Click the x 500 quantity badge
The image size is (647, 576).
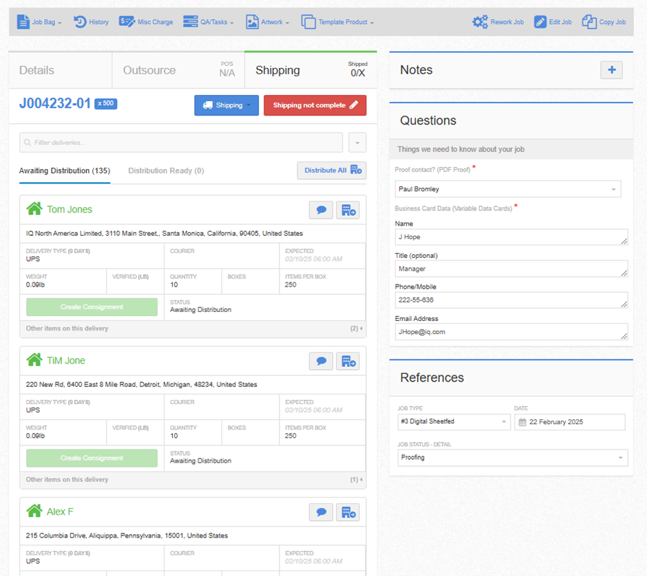pos(105,103)
